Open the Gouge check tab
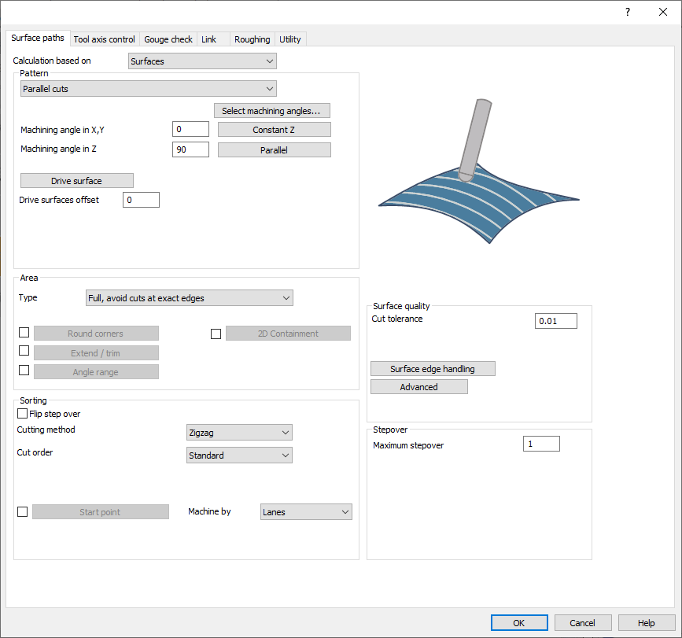This screenshot has width=682, height=638. point(168,39)
